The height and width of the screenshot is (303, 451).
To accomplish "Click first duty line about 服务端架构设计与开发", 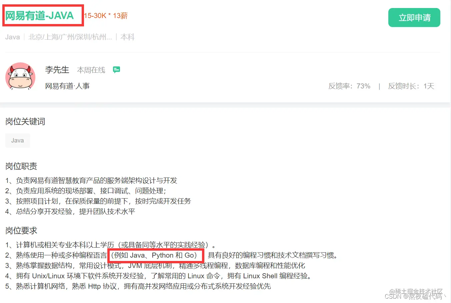I will 91,181.
